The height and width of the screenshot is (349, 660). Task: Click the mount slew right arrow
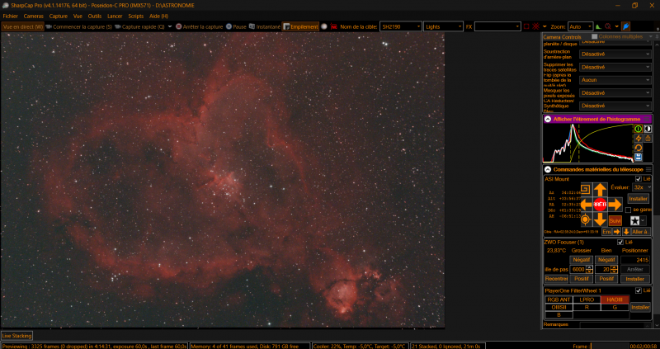point(615,205)
